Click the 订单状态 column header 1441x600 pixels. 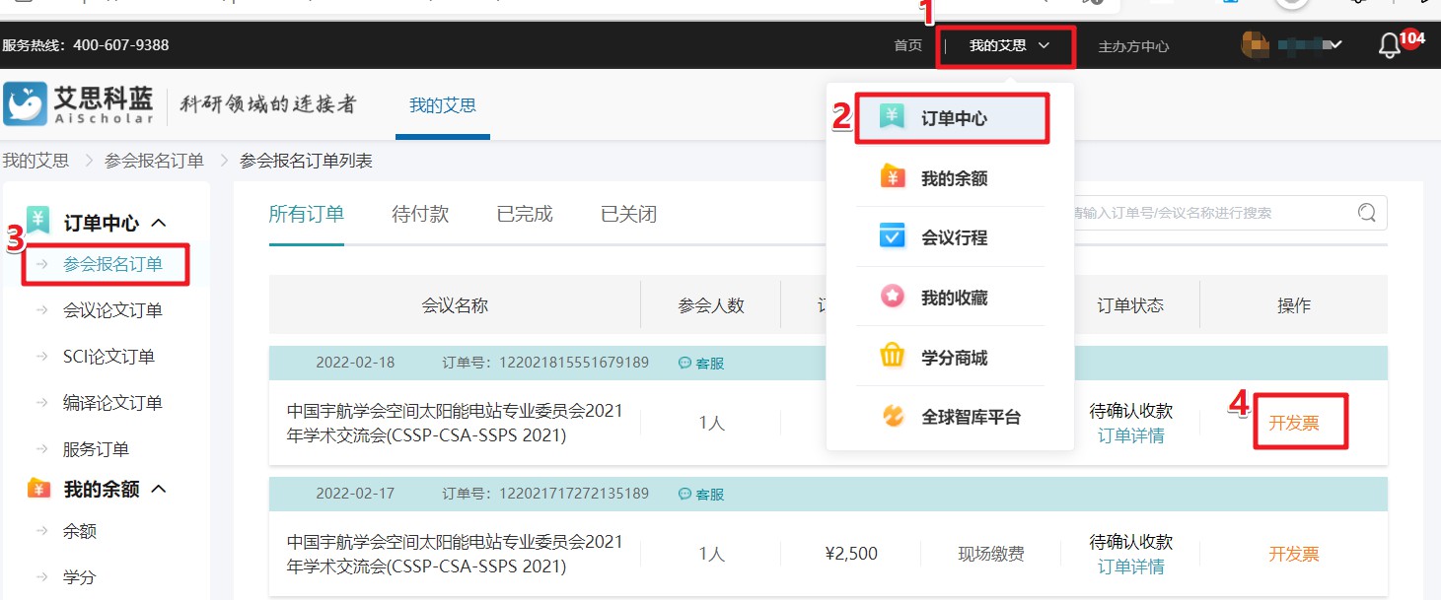(x=1130, y=305)
